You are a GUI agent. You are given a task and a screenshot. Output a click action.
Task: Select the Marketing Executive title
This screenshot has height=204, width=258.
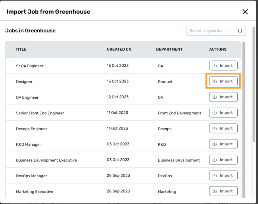35,191
